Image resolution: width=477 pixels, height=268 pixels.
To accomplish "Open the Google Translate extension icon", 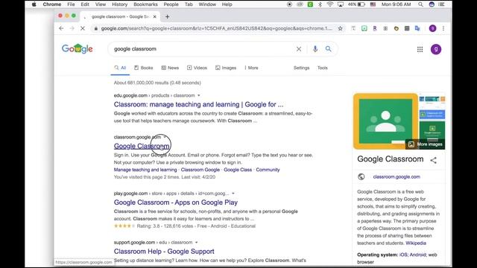I will click(x=417, y=28).
